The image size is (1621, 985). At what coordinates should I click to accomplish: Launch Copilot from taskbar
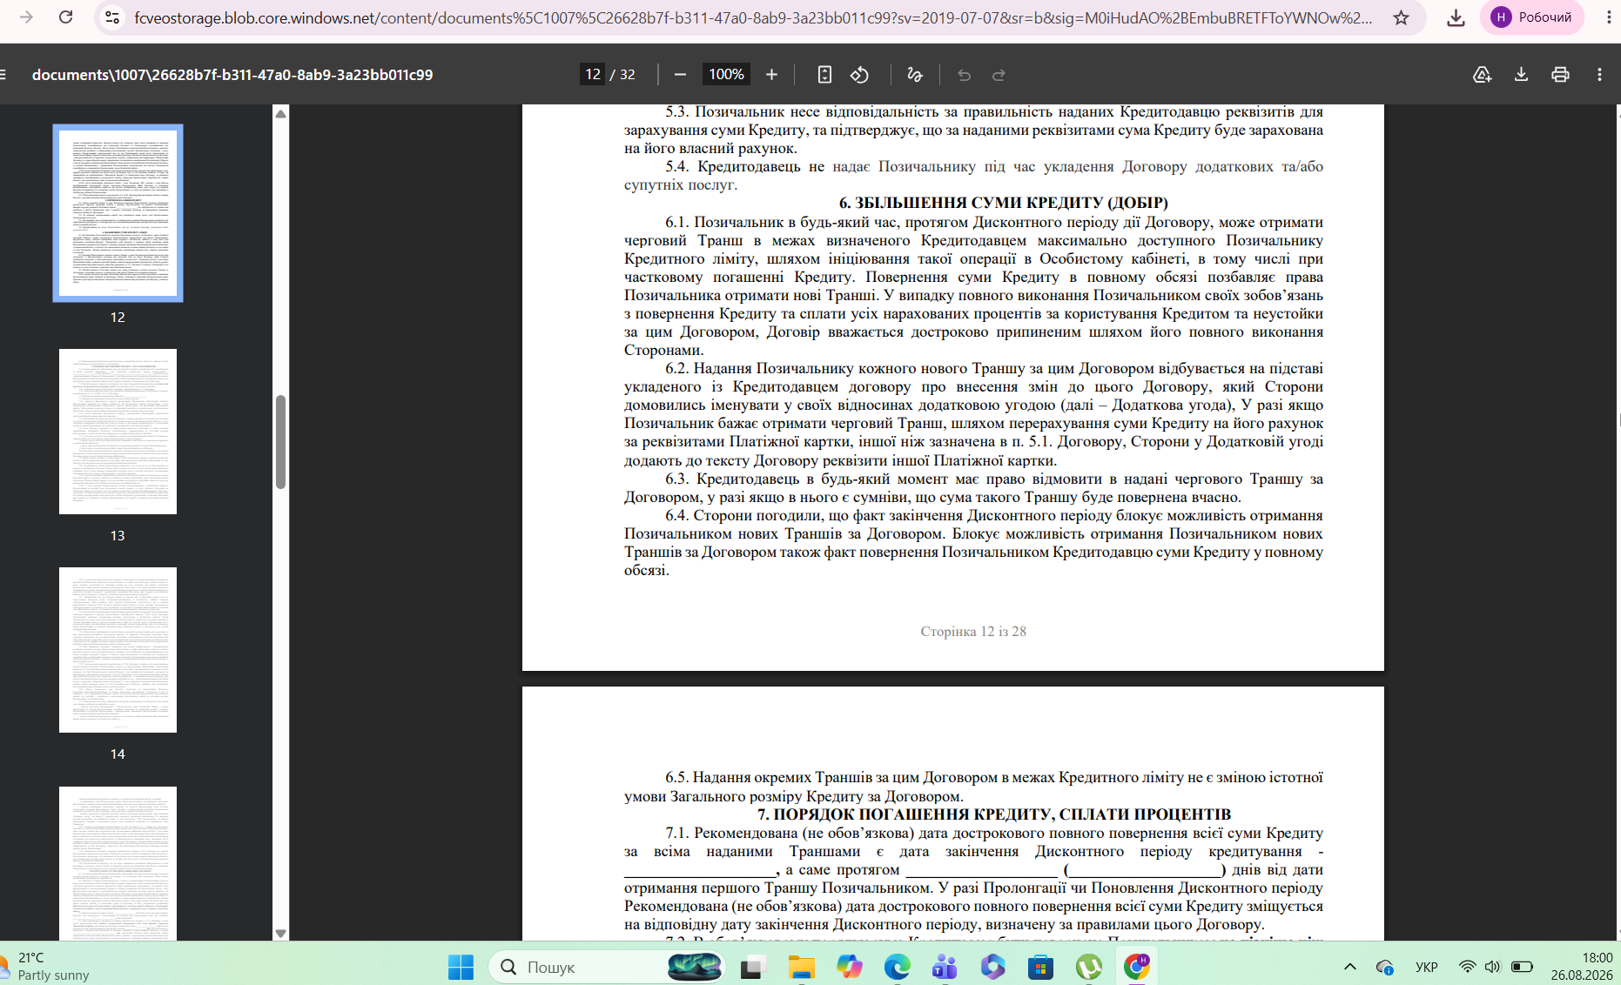(849, 967)
